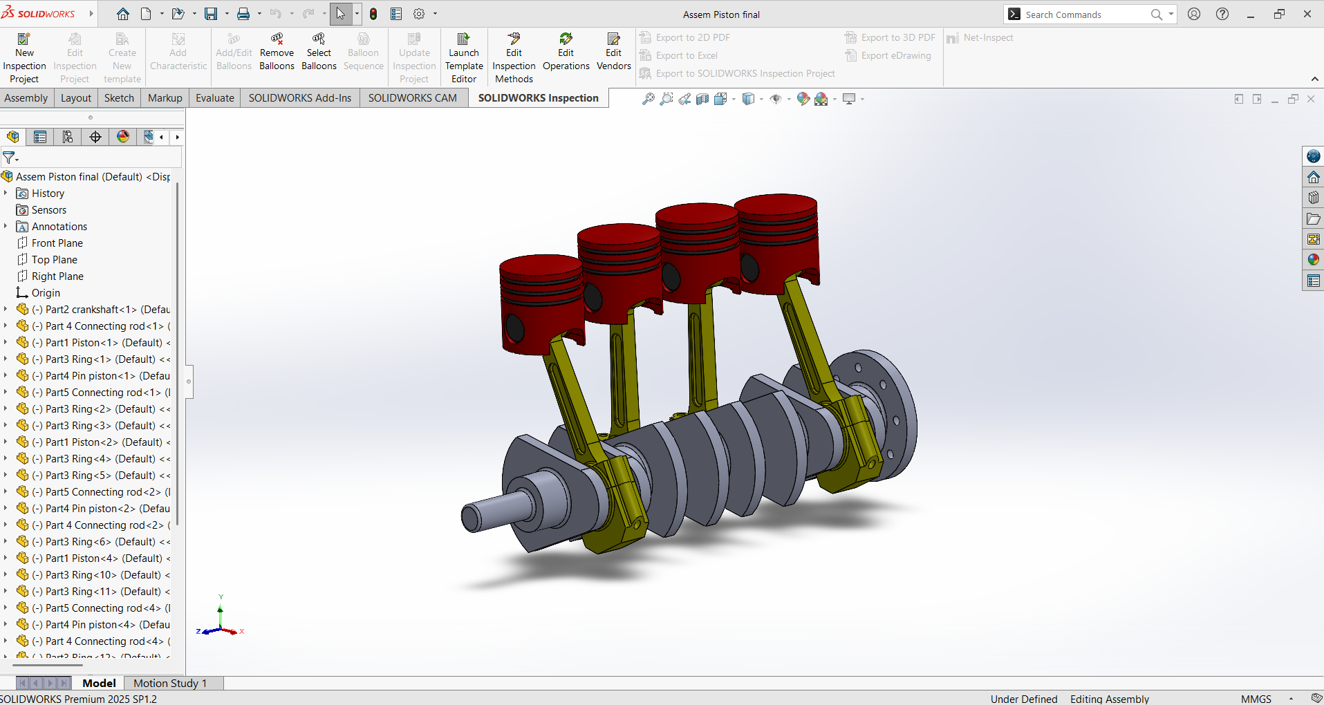Click the Zoom to Fit icon

(648, 99)
